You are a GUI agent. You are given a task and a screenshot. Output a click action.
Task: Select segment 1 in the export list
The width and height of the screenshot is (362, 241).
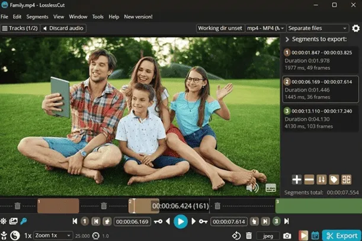pyautogui.click(x=321, y=60)
